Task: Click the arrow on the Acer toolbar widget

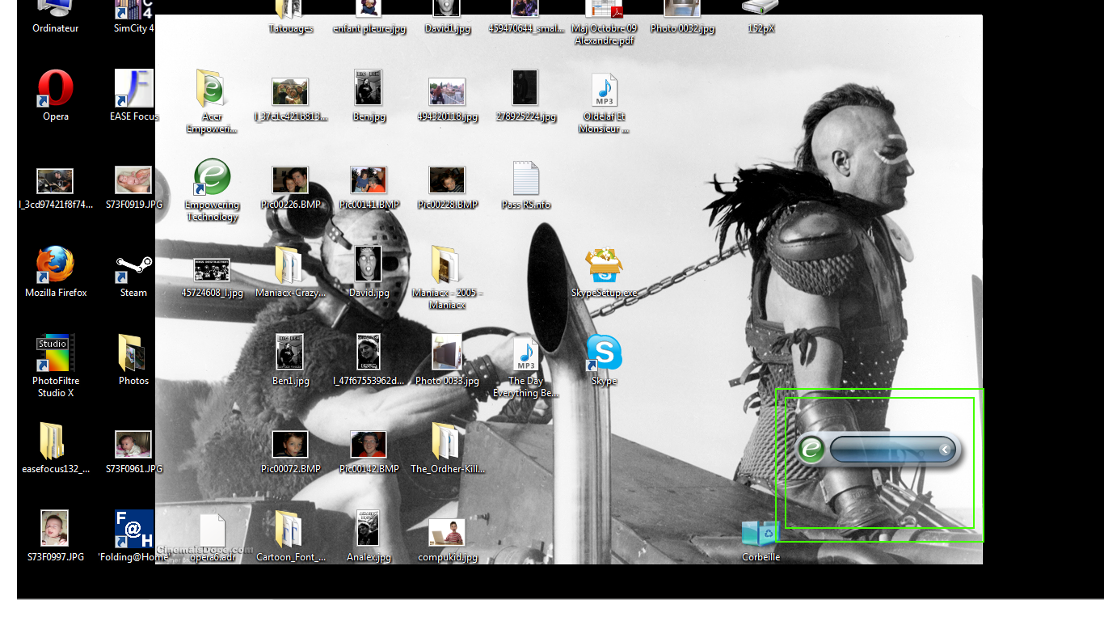Action: tap(945, 449)
